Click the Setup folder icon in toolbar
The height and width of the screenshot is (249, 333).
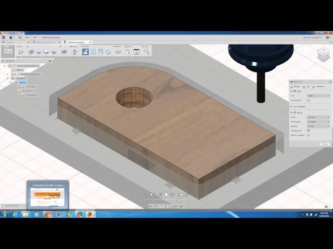click(x=21, y=52)
